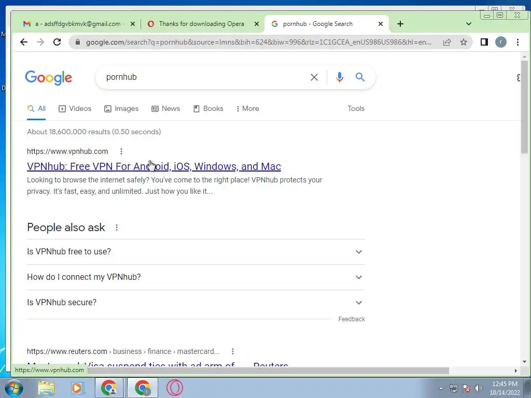Switch to Books results
531x398 pixels.
click(x=208, y=109)
